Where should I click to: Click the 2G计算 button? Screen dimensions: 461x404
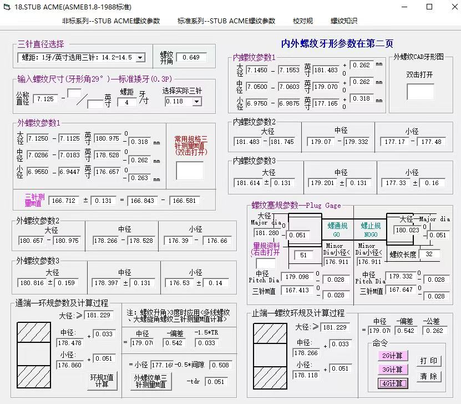pos(392,356)
